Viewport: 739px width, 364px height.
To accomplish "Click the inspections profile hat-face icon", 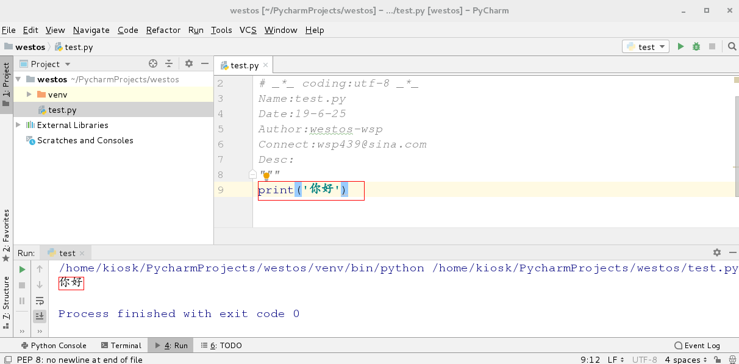I will tap(731, 360).
